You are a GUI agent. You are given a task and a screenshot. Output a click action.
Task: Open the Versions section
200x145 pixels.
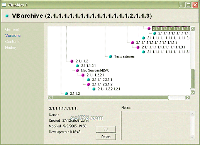13,36
